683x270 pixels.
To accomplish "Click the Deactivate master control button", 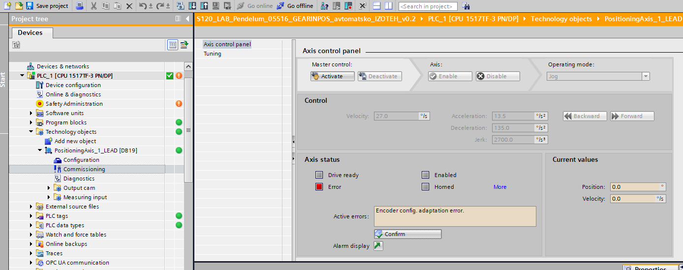I will tap(379, 76).
